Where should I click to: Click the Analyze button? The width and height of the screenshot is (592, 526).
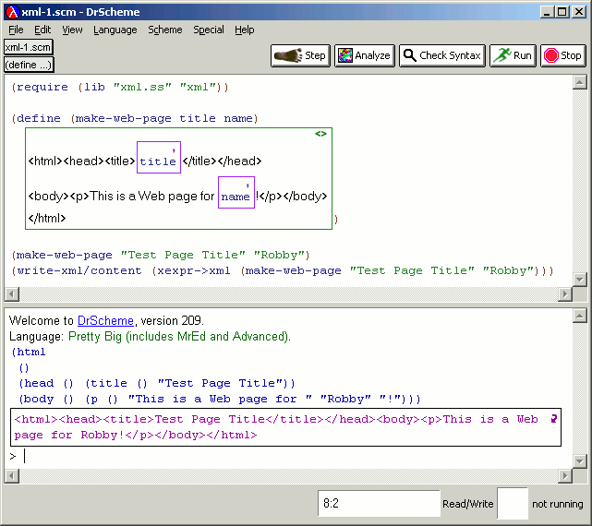click(364, 56)
